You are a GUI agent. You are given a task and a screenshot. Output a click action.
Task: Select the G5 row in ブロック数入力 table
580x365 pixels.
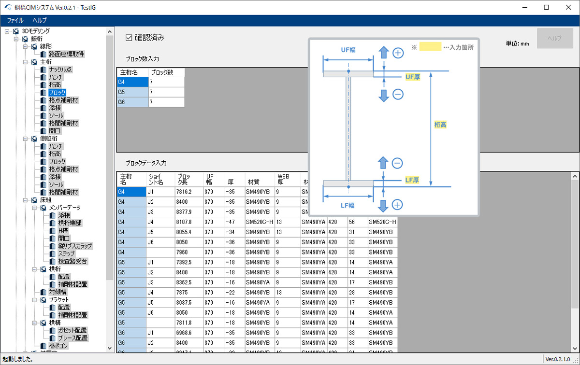pyautogui.click(x=132, y=92)
